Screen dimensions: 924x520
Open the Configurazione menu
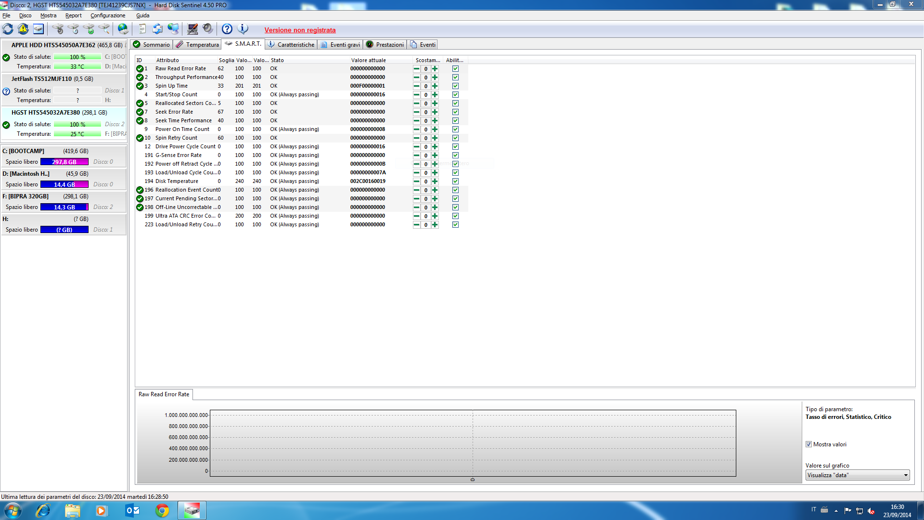(108, 15)
